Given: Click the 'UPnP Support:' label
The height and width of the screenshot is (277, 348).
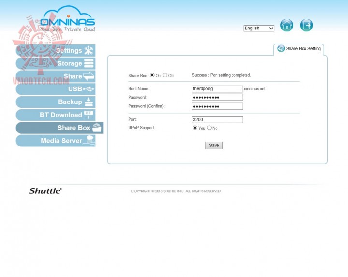Looking at the screenshot, I should coord(141,128).
